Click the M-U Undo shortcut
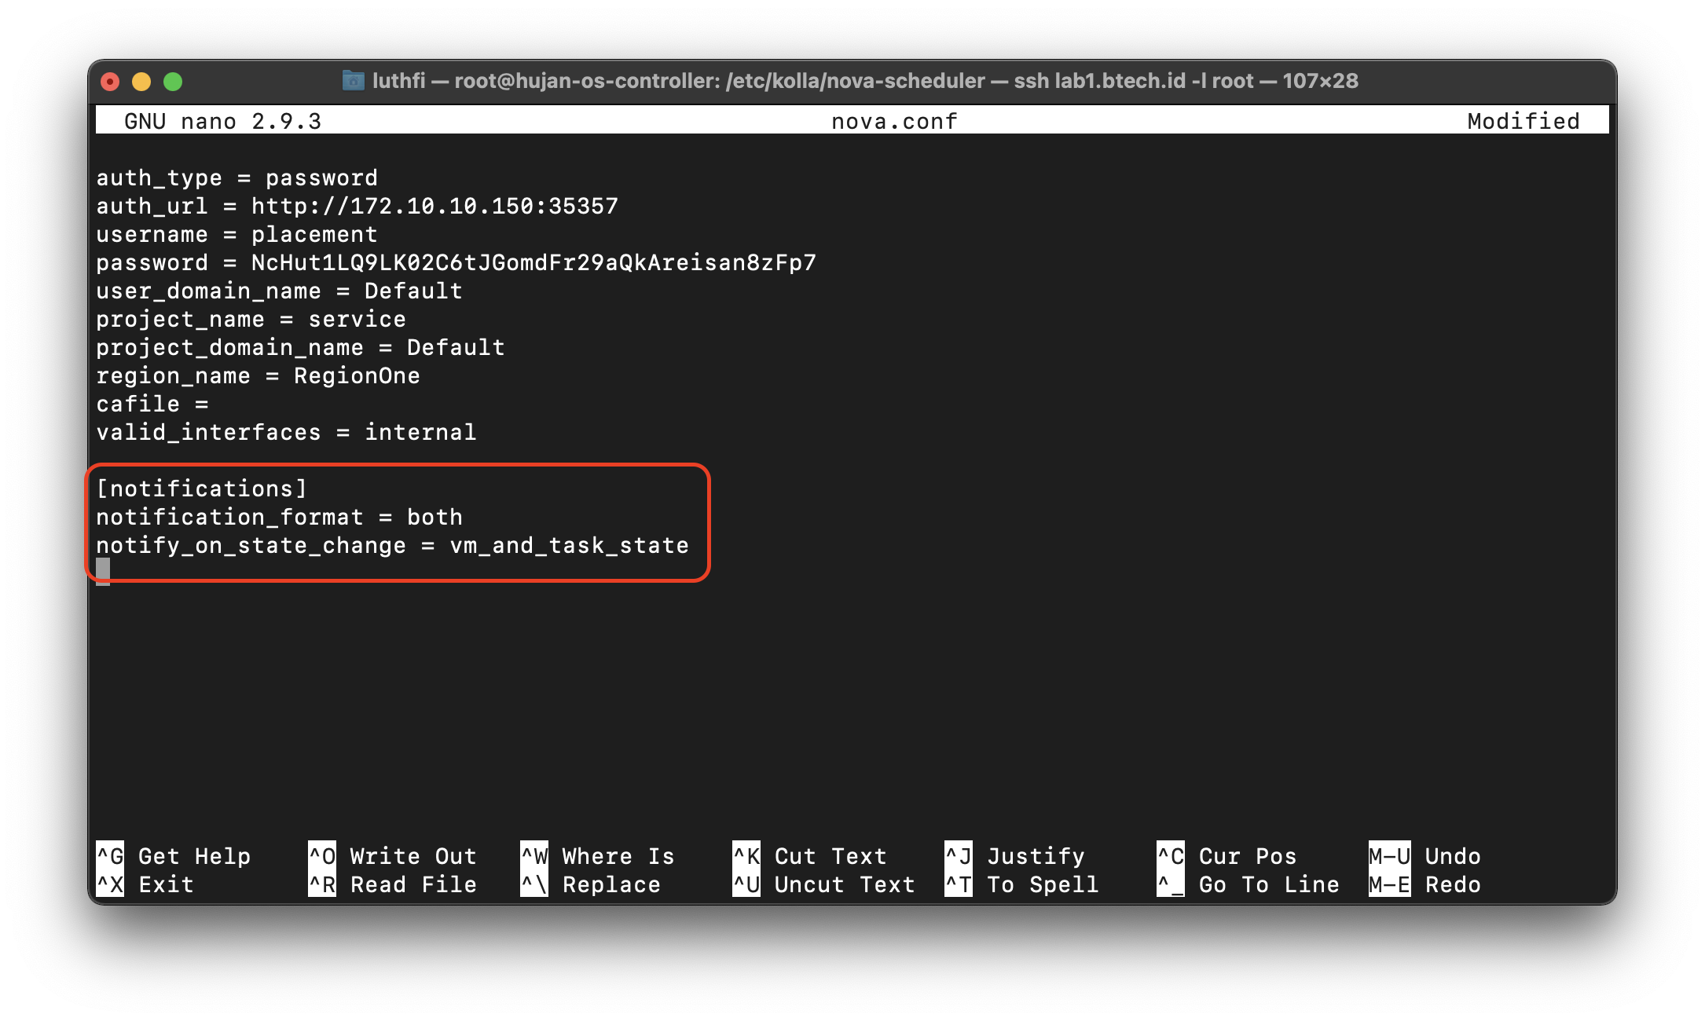Viewport: 1705px width, 1021px height. pyautogui.click(x=1425, y=855)
